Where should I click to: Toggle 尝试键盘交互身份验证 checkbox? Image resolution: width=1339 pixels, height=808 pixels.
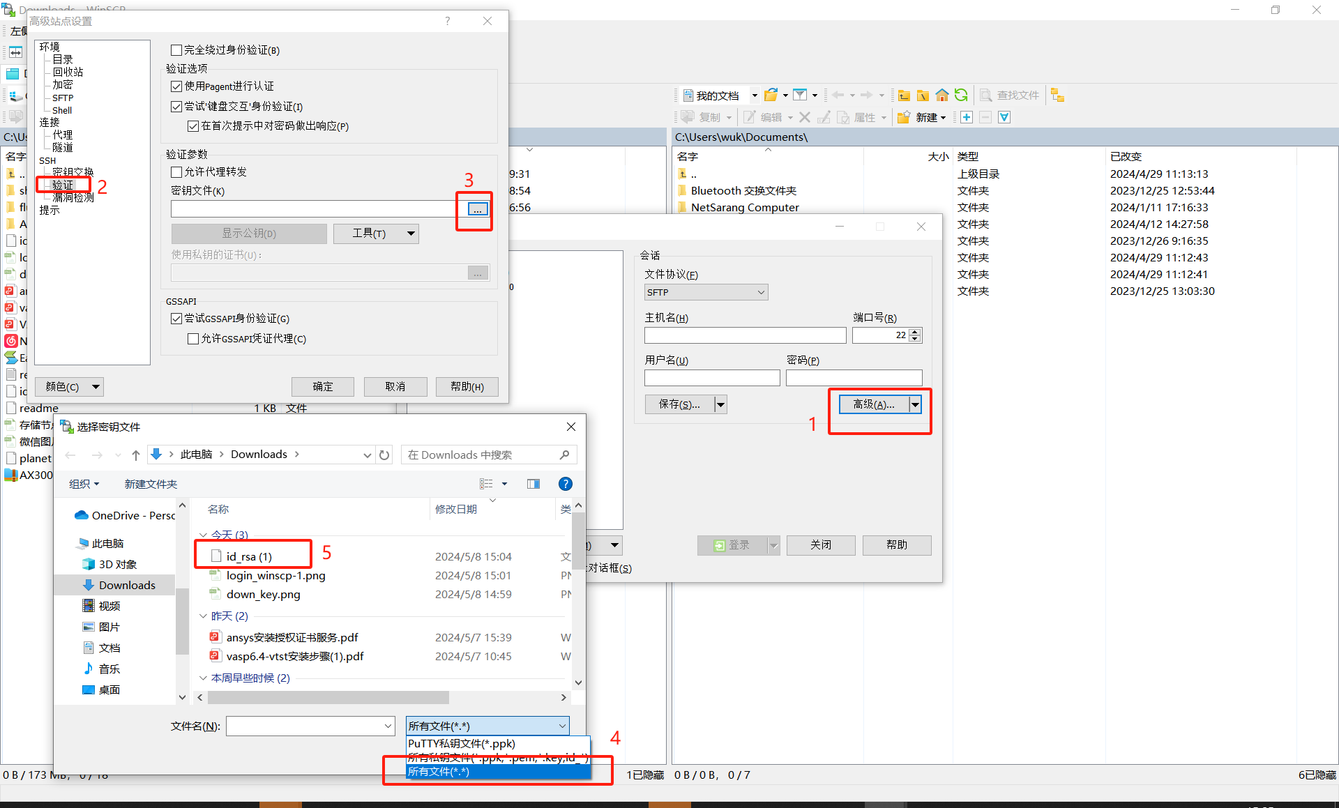tap(176, 107)
